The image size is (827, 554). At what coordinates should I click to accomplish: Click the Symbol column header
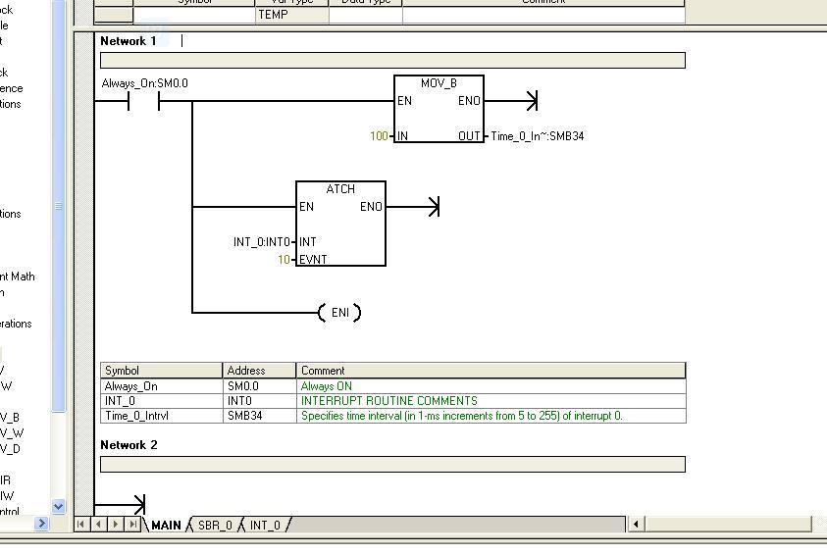(x=162, y=371)
